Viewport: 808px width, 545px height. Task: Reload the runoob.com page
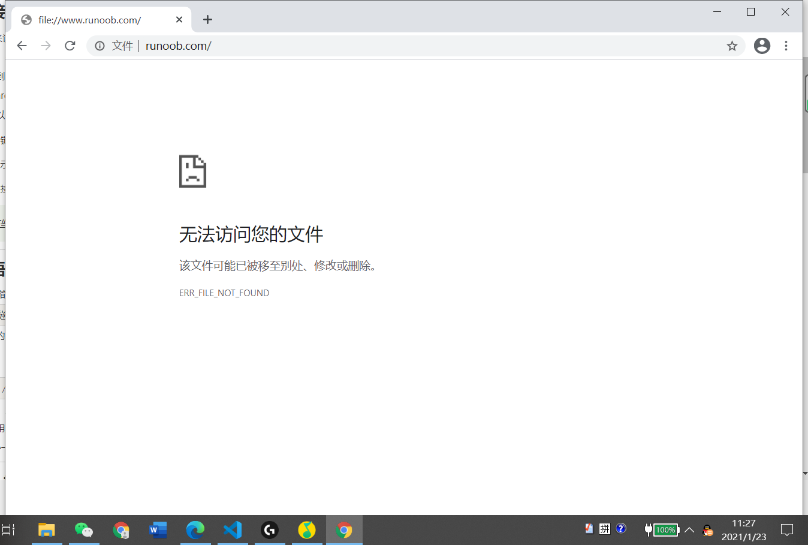point(70,46)
